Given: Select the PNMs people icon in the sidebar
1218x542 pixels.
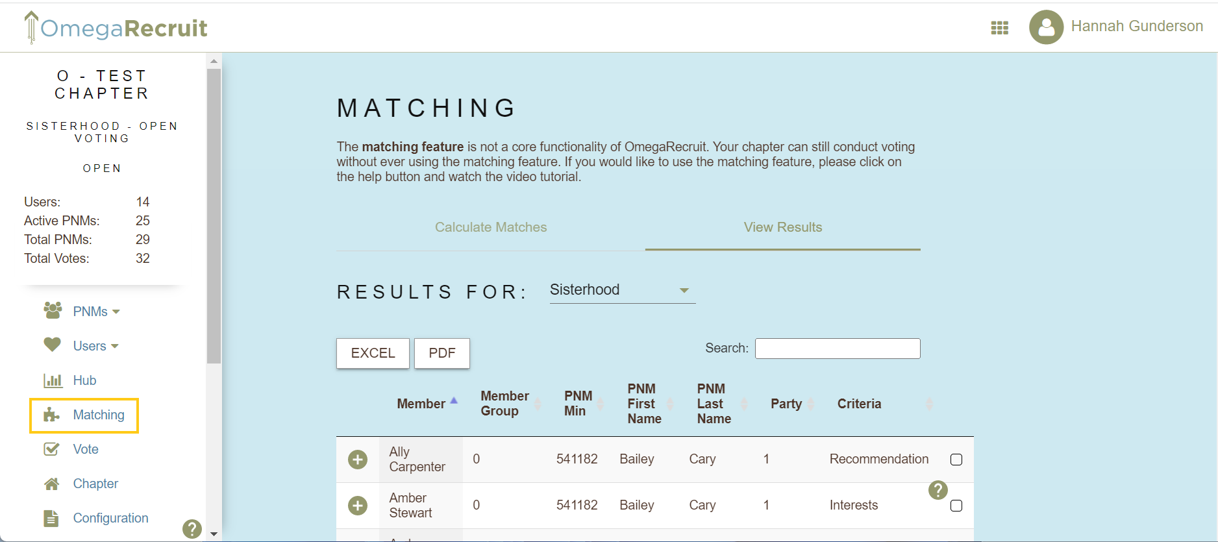Looking at the screenshot, I should tap(51, 311).
